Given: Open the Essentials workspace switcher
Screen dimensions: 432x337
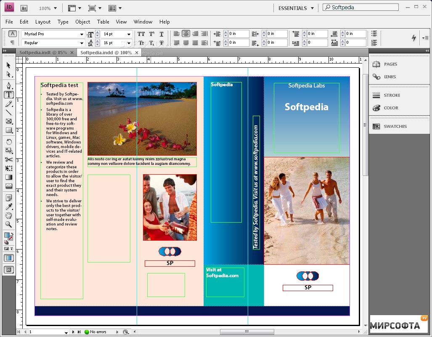Looking at the screenshot, I should coord(296,8).
